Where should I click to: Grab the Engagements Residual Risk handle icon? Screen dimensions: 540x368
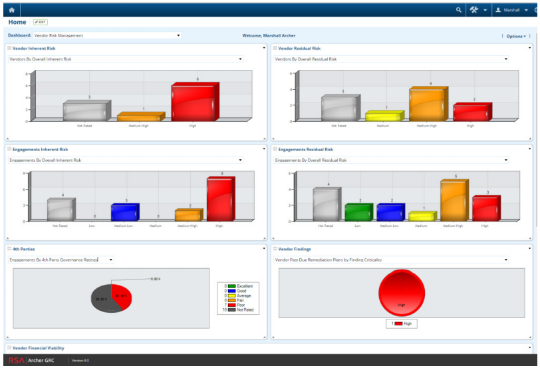[275, 149]
